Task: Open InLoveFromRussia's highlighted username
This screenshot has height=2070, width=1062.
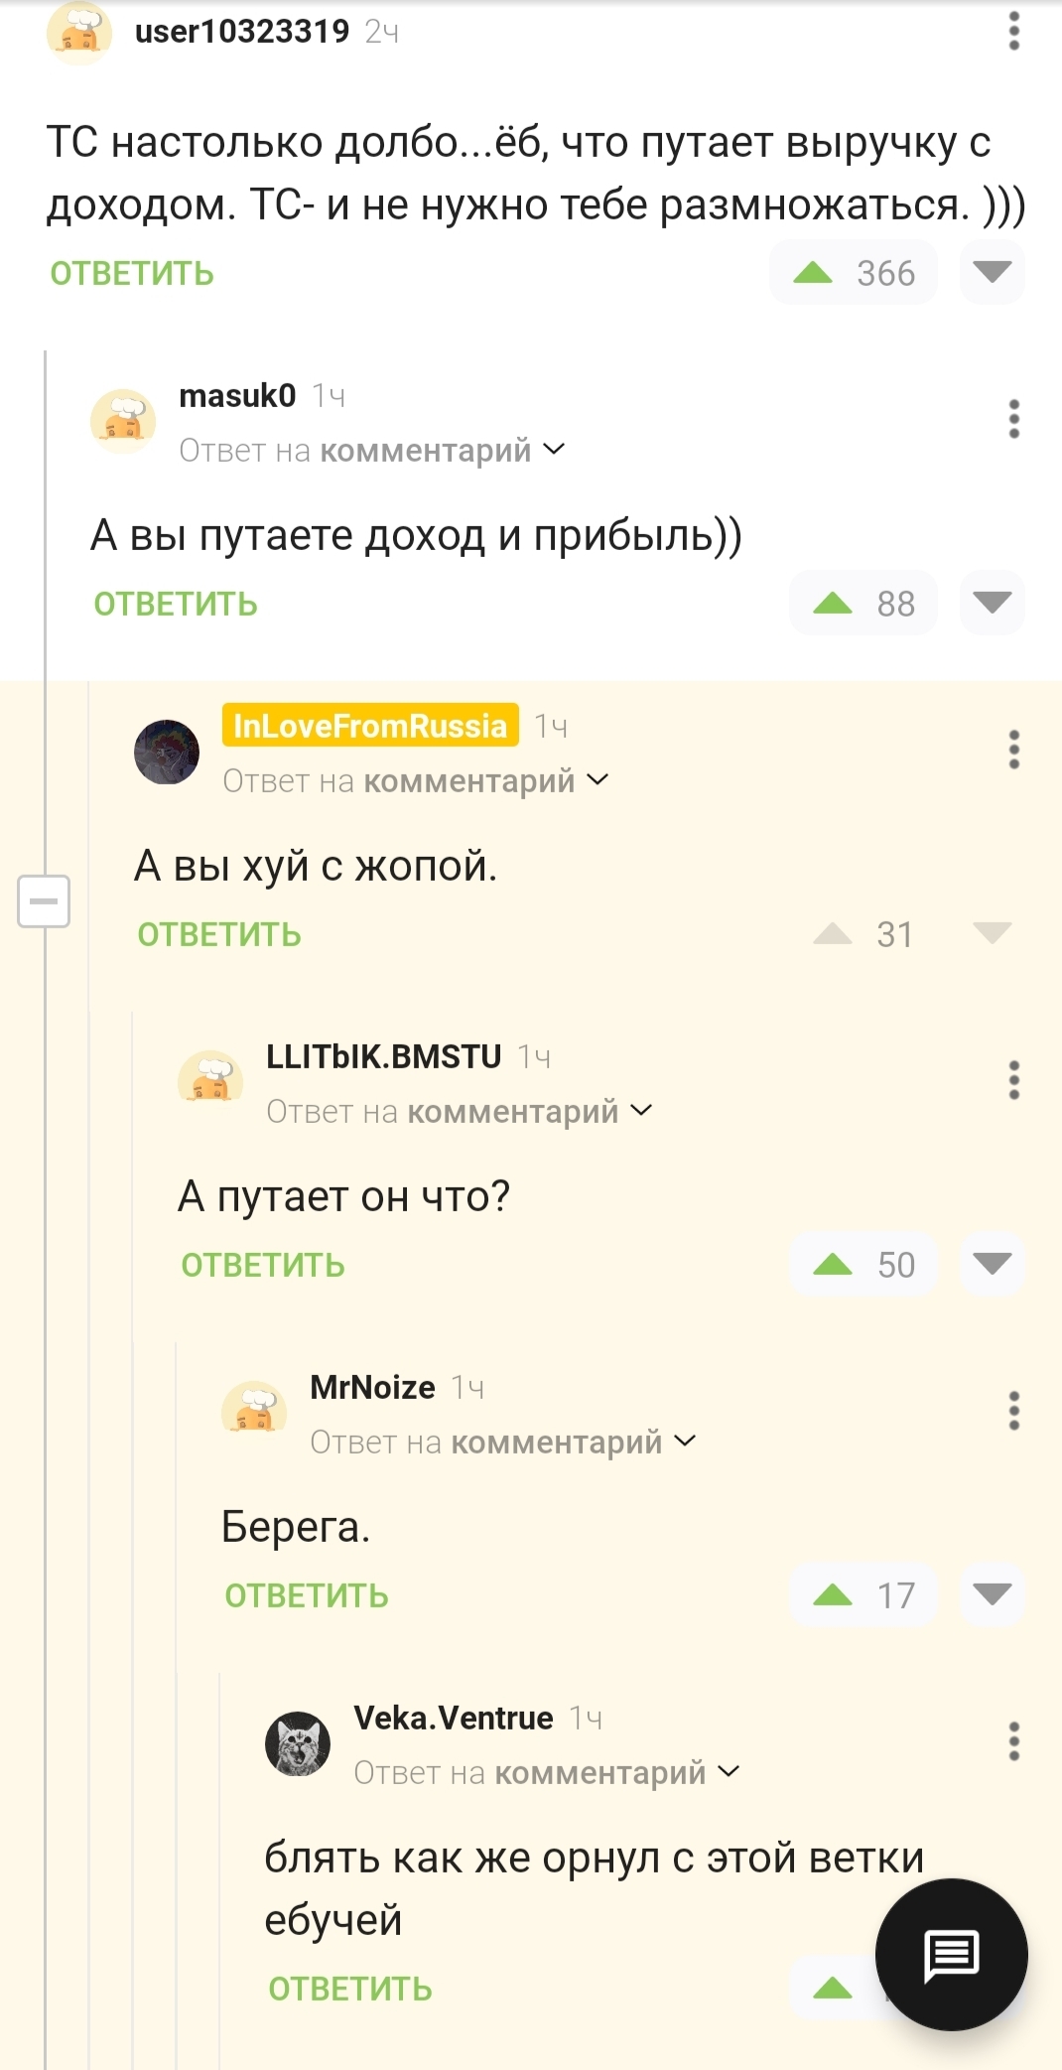Action: [x=370, y=726]
